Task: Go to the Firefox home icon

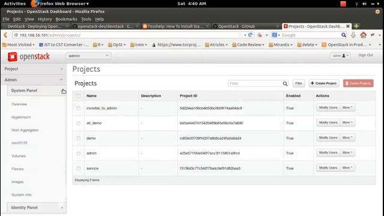Action: coord(363,35)
